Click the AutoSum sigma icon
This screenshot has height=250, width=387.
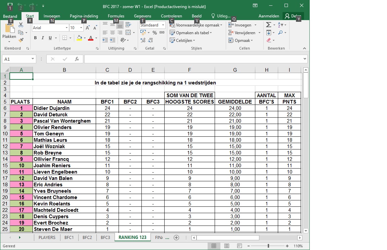click(x=268, y=25)
